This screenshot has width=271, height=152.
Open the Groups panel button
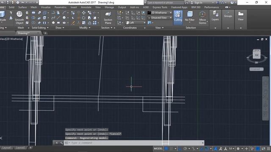click(x=228, y=14)
